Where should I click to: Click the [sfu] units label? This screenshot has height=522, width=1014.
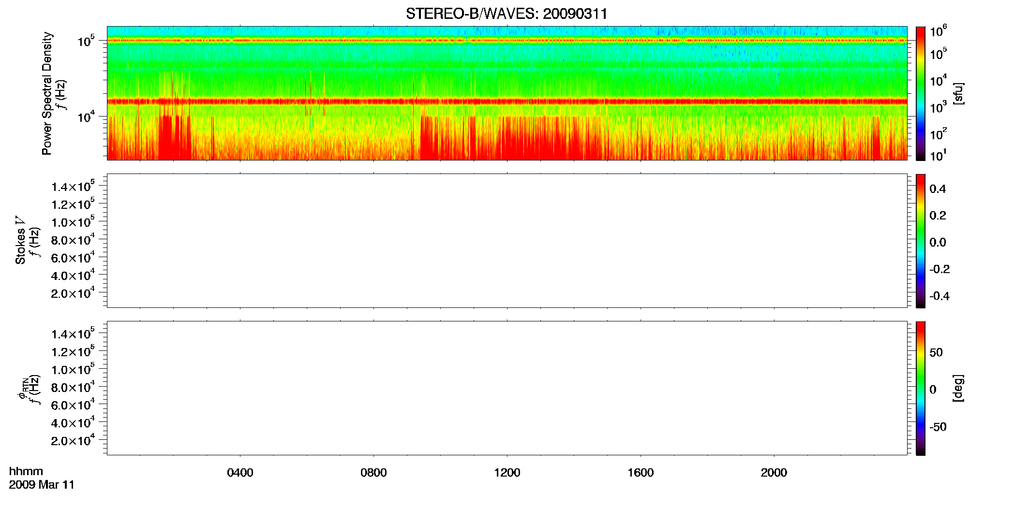point(958,93)
